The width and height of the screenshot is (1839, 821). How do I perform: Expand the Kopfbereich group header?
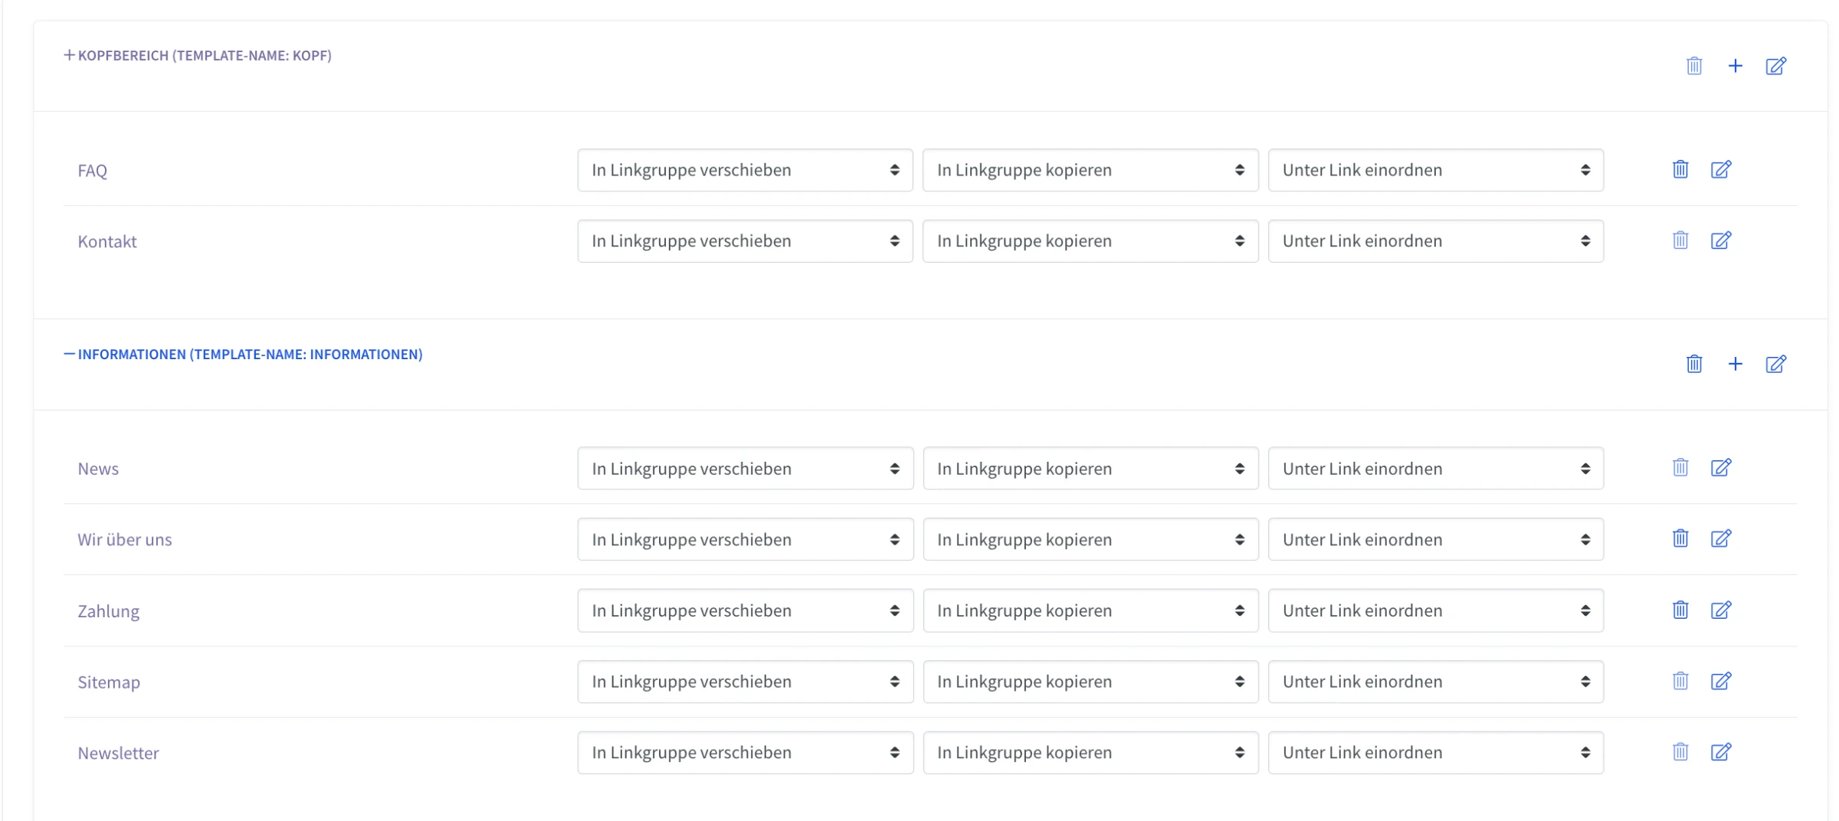[x=198, y=55]
